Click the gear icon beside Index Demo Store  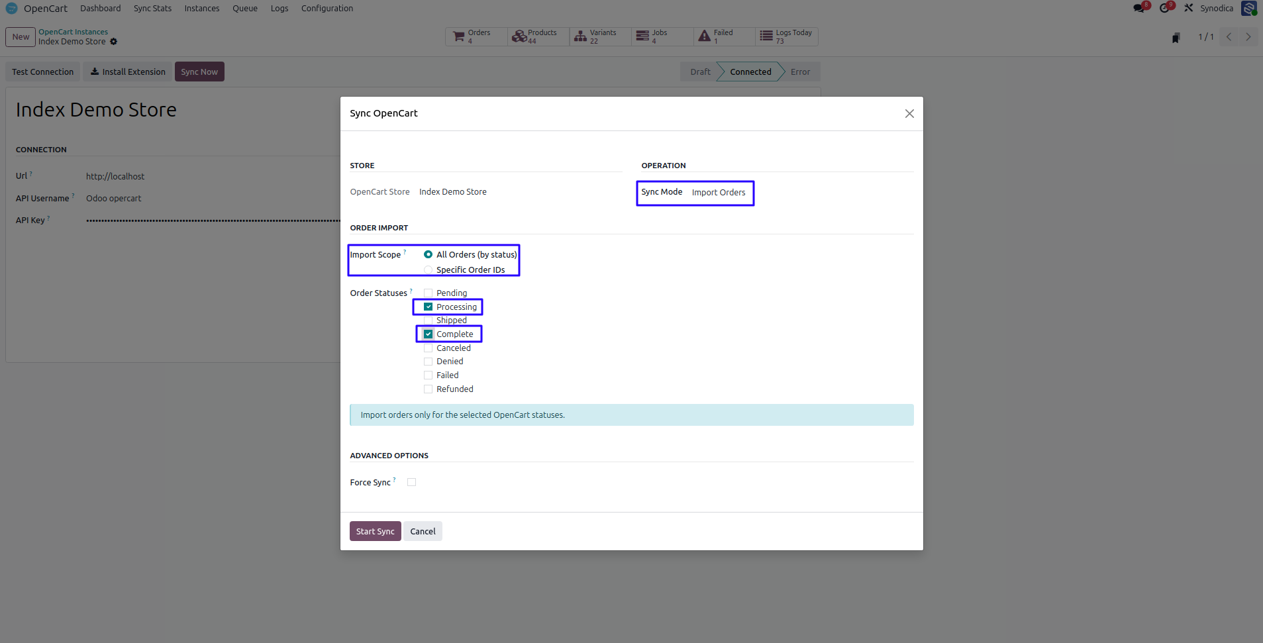113,42
